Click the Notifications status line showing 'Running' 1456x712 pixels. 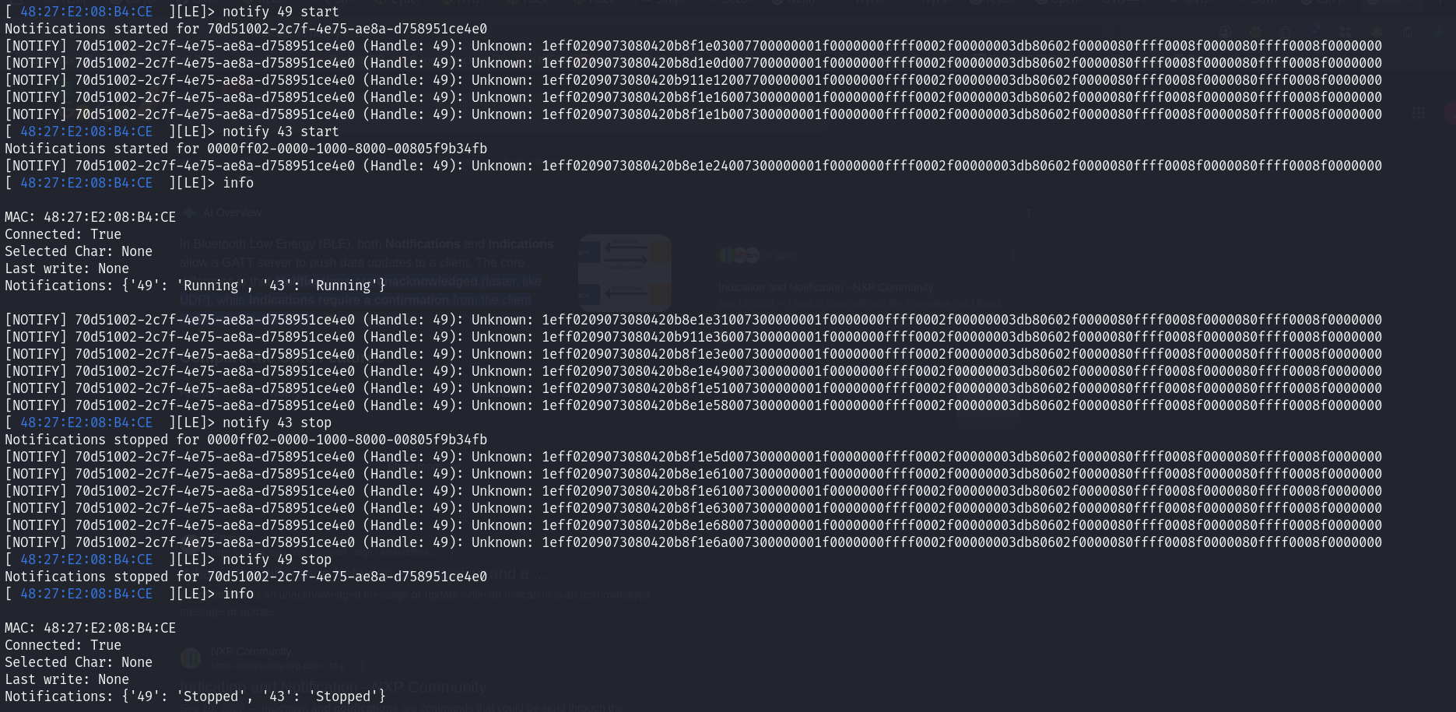(x=195, y=286)
